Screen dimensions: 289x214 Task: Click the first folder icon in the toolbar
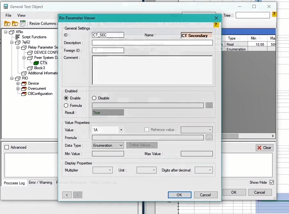tap(7, 23)
